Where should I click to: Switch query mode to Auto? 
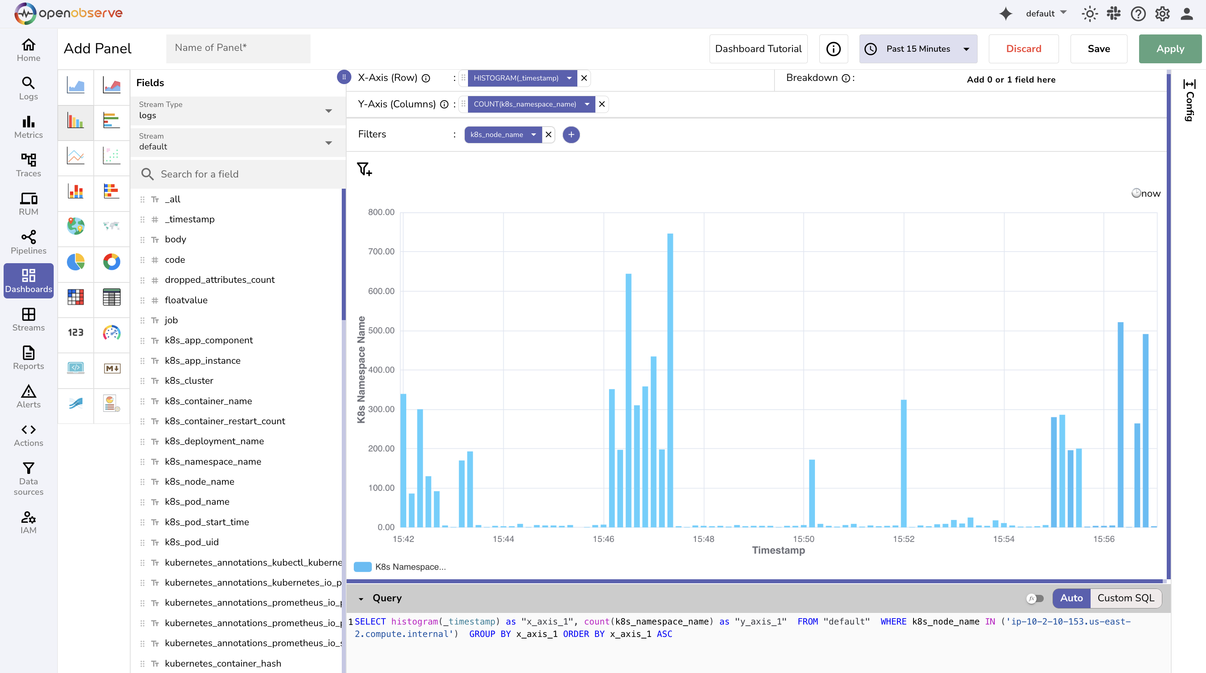[x=1071, y=598]
